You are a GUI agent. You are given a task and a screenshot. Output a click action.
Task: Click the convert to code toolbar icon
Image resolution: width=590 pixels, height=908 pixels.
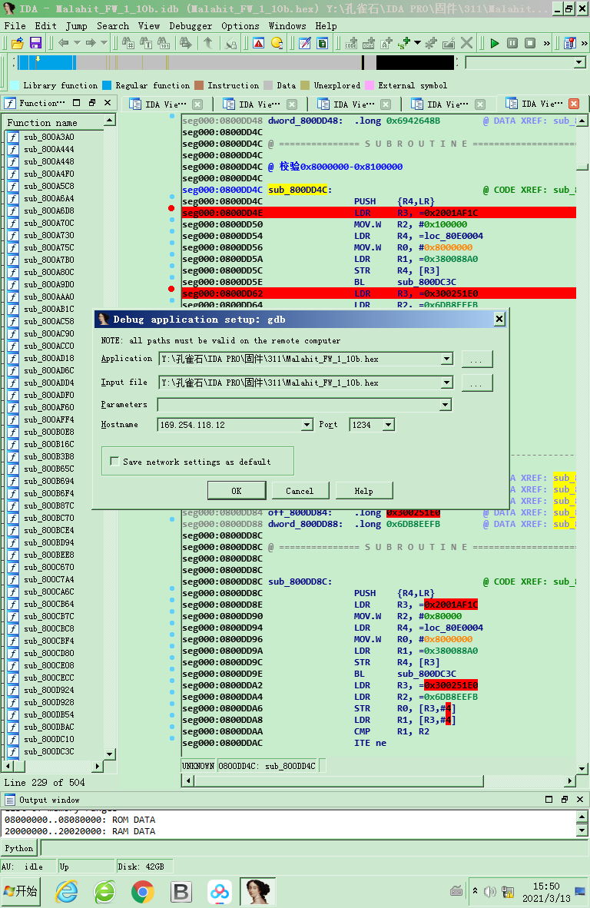pyautogui.click(x=351, y=43)
